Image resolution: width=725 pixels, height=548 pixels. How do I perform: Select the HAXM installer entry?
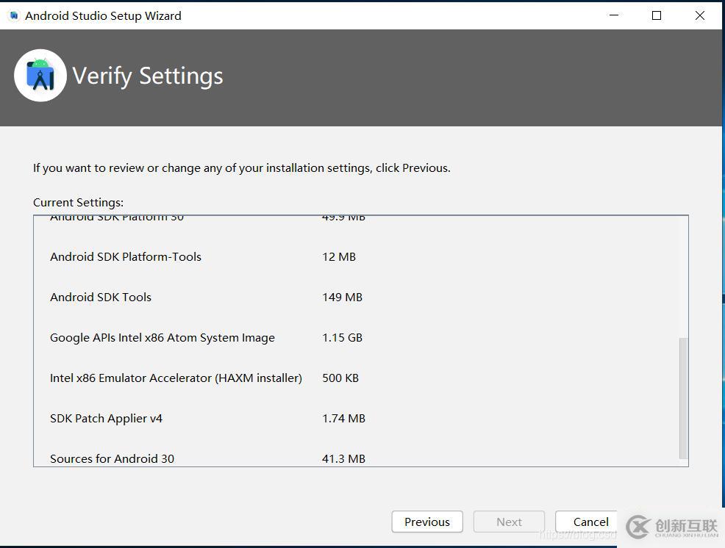coord(176,378)
